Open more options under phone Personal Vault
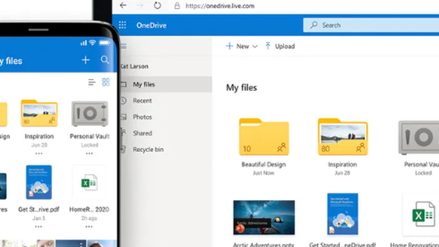 [89, 154]
